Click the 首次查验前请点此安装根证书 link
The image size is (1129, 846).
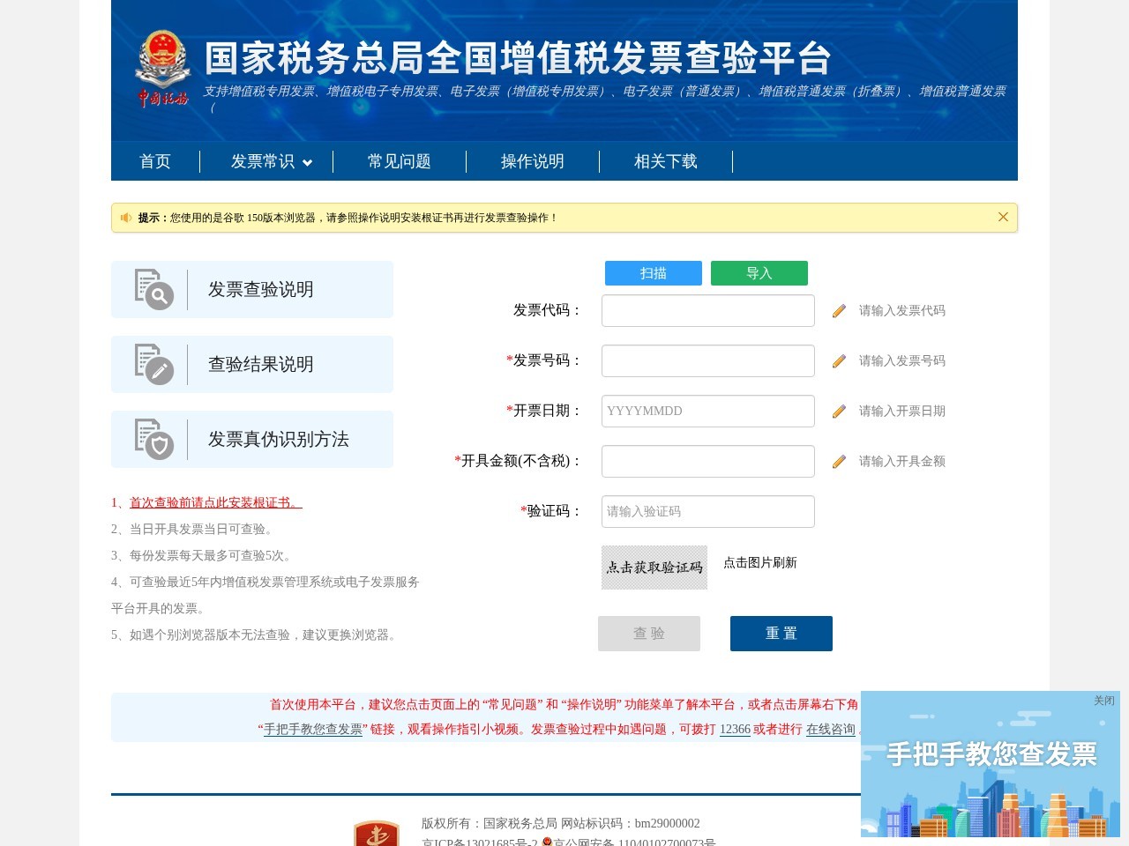coord(216,502)
